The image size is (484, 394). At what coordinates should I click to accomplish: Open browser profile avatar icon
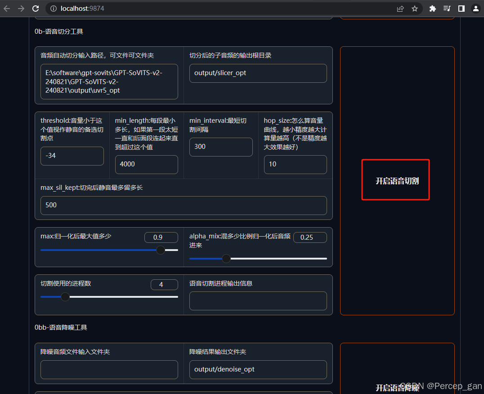click(x=475, y=9)
